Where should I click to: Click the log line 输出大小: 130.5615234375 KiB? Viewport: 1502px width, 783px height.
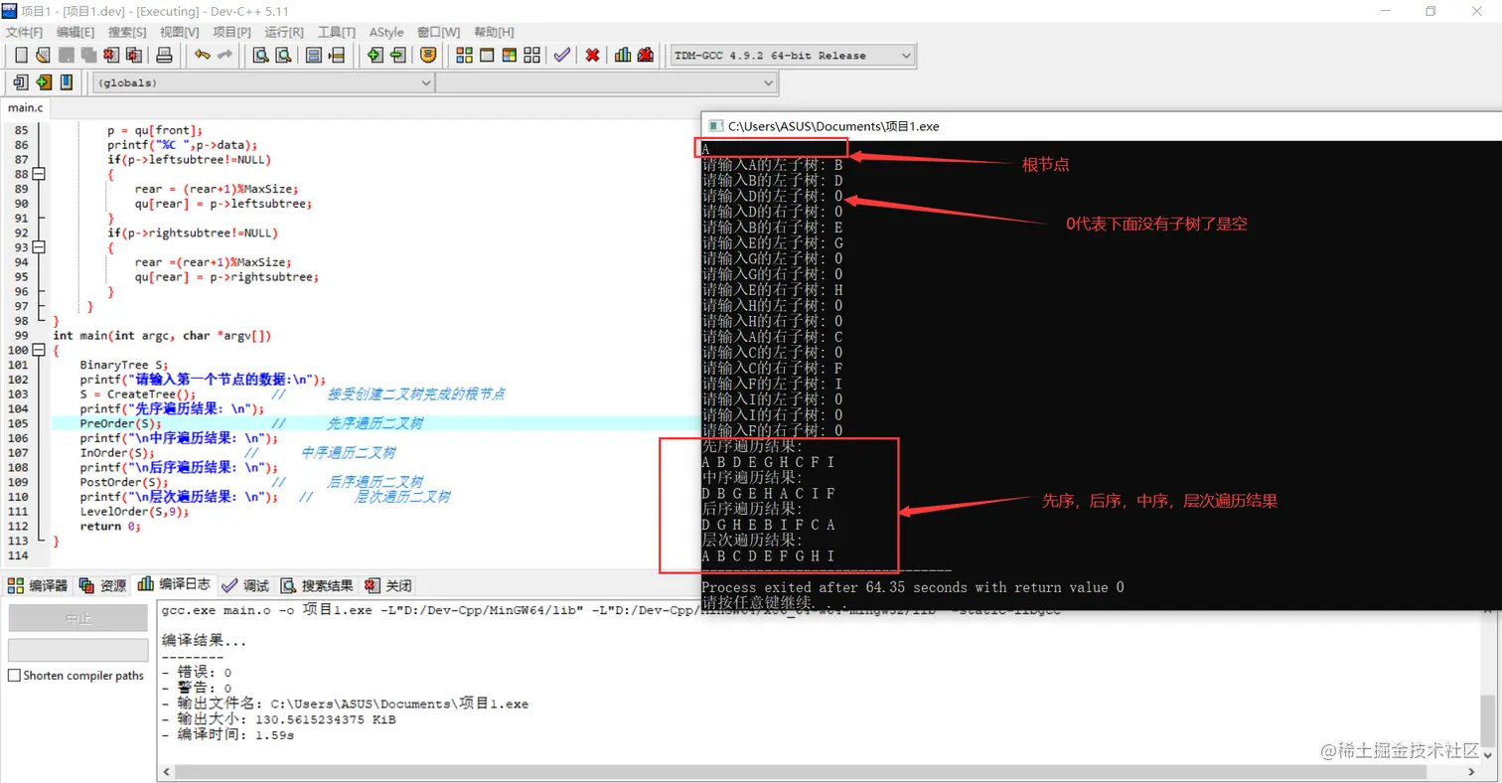[278, 719]
